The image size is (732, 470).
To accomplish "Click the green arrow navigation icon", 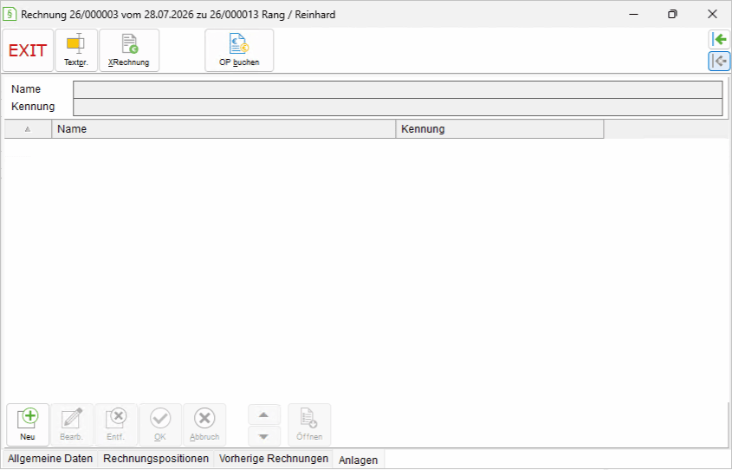I will click(x=719, y=39).
